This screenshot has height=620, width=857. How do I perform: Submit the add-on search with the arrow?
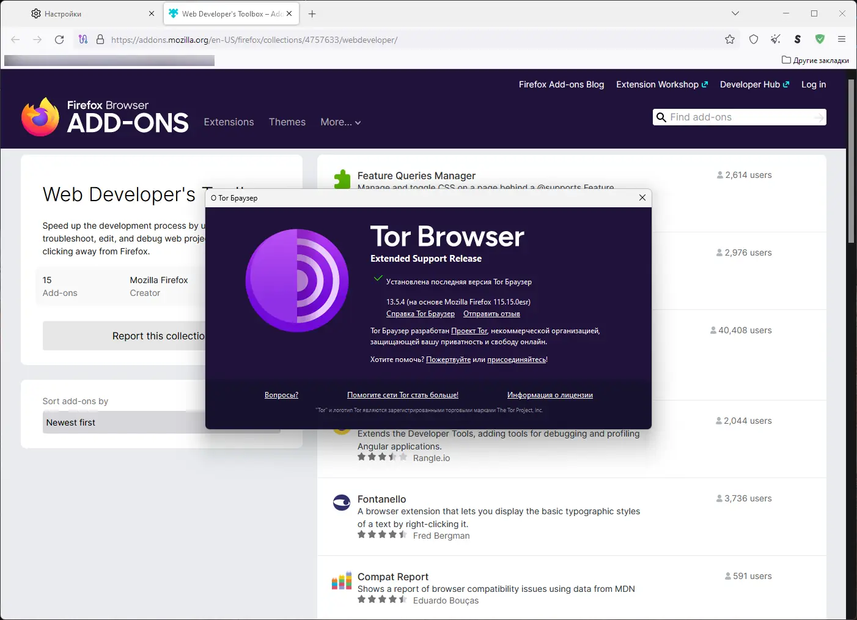click(x=819, y=117)
